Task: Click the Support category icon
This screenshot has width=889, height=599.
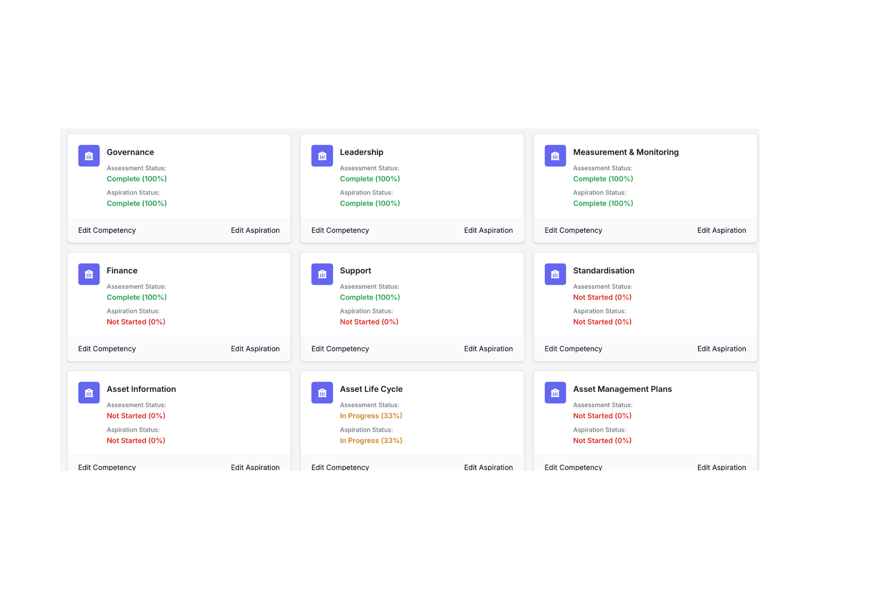Action: click(x=322, y=274)
